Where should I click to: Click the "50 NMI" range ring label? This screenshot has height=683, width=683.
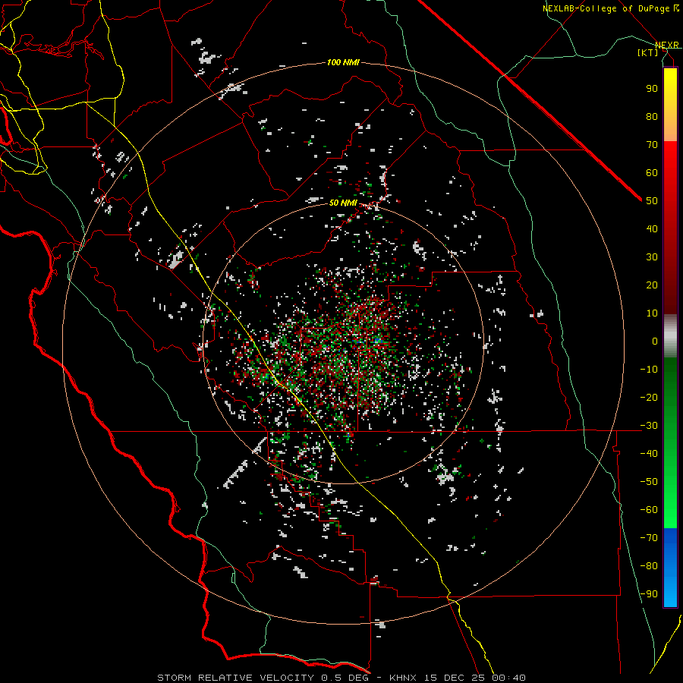point(343,203)
